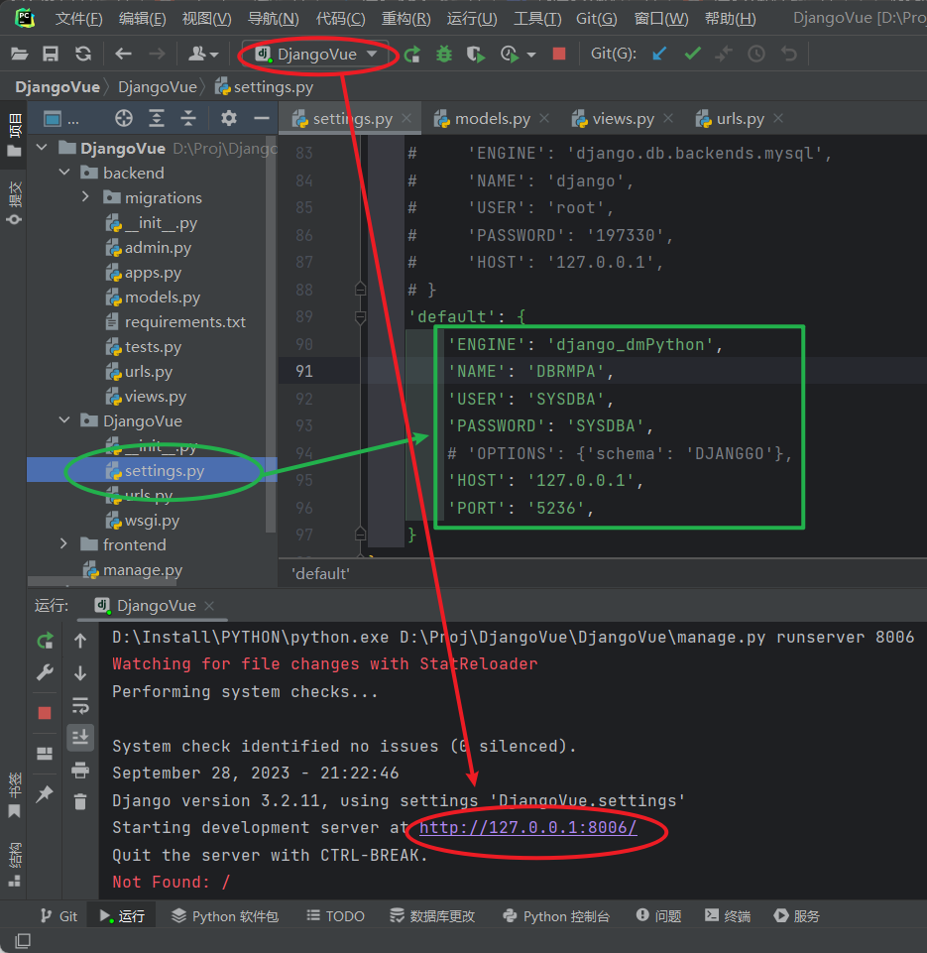The height and width of the screenshot is (953, 927).
Task: Toggle soft-wrap in run console
Action: tap(80, 706)
